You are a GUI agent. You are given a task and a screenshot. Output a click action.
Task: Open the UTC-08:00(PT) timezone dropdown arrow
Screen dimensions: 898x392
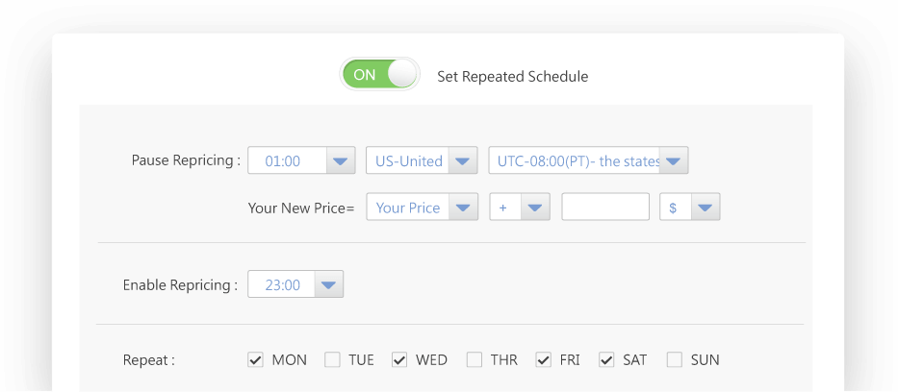[x=674, y=160]
